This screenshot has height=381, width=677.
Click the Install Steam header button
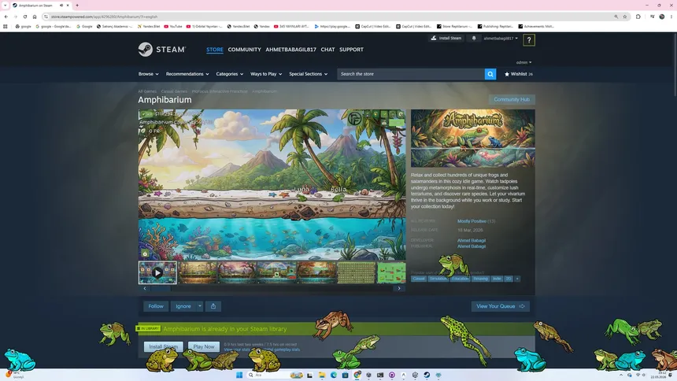click(446, 38)
